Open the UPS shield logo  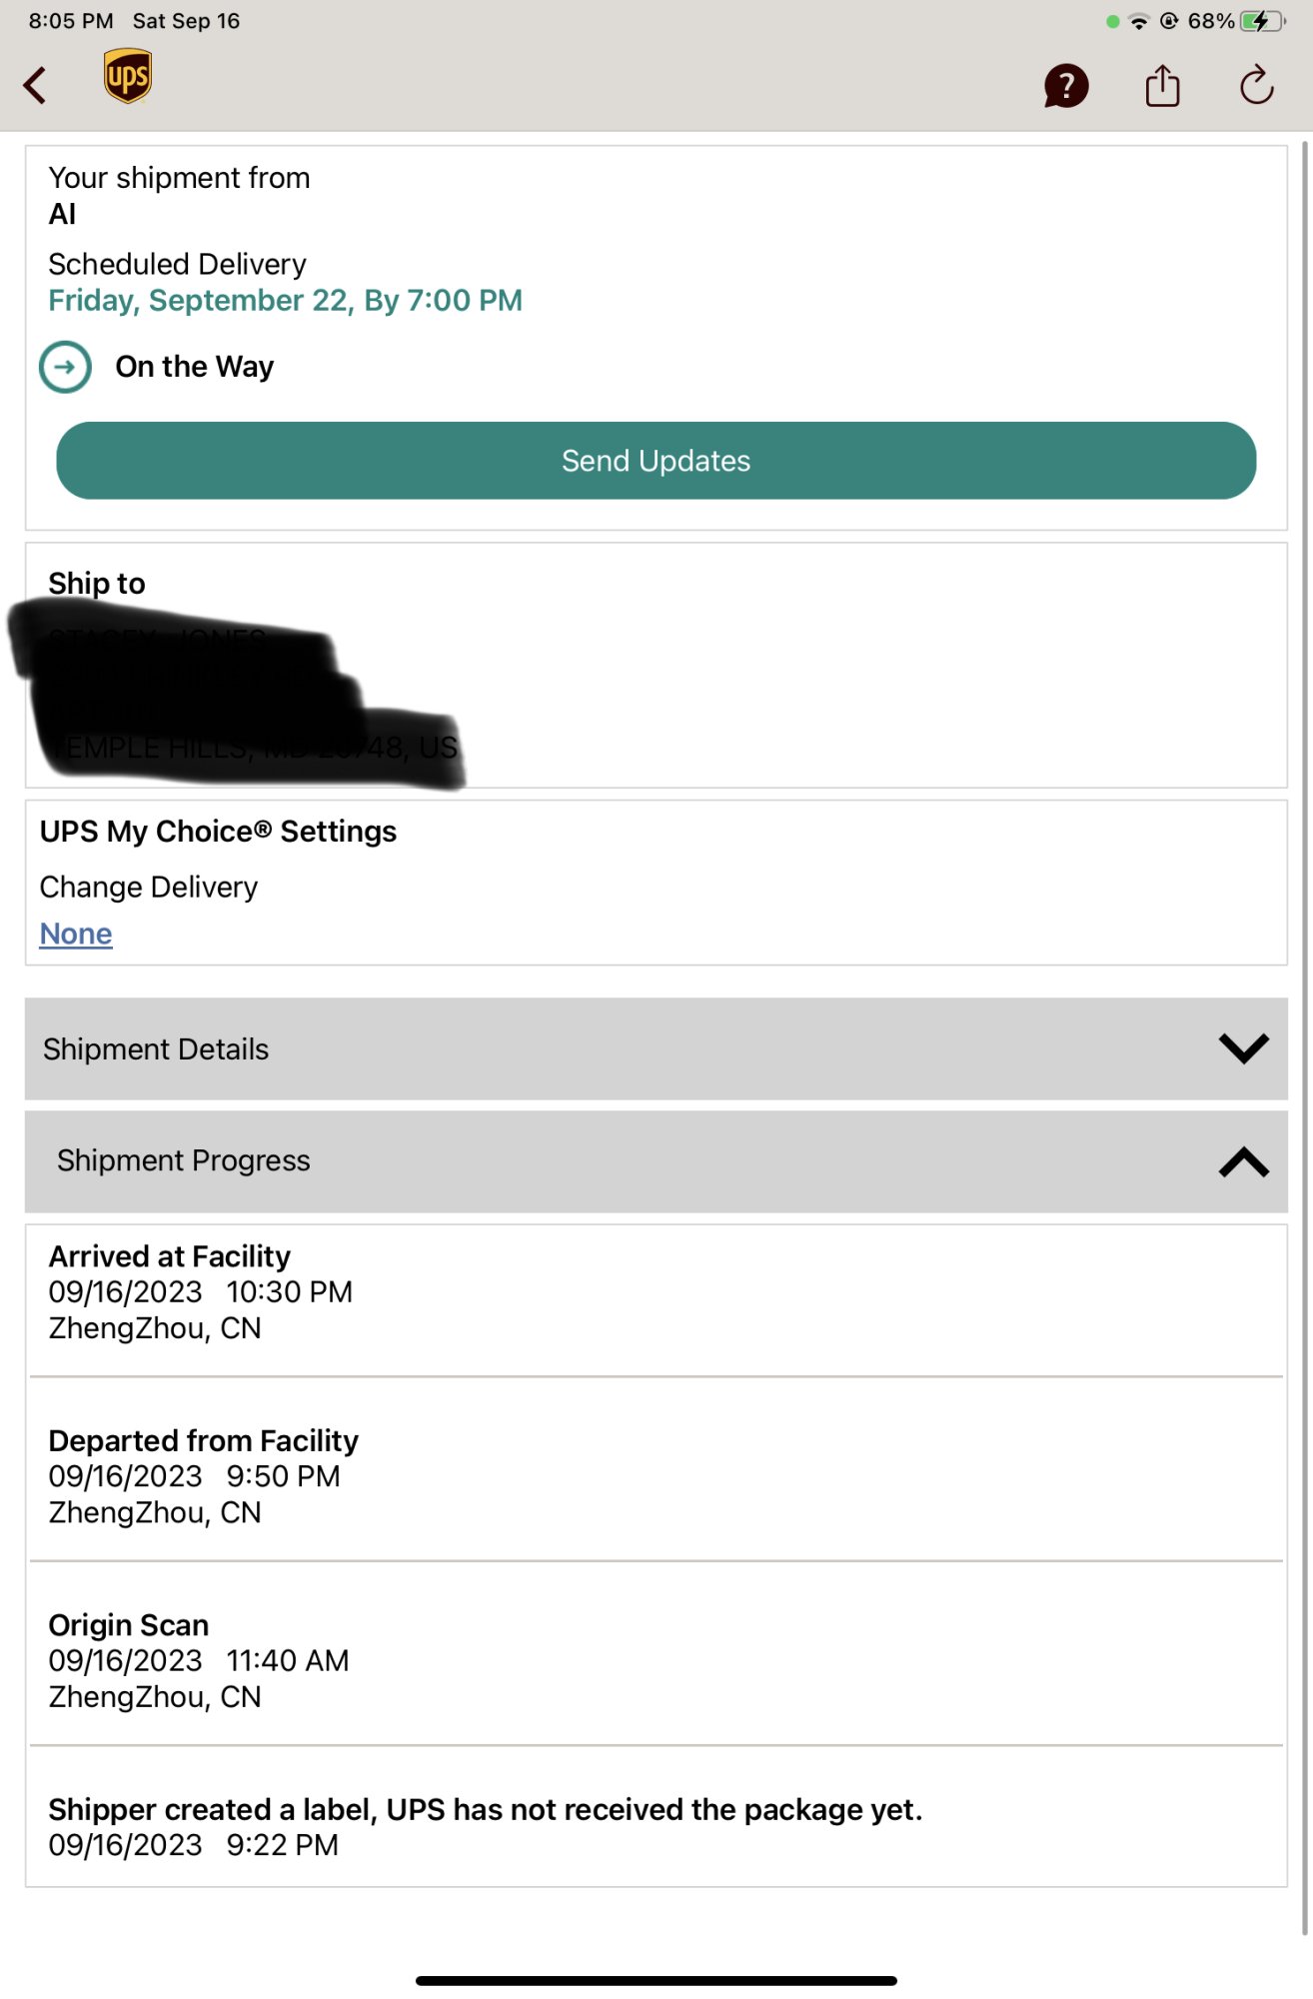click(128, 77)
